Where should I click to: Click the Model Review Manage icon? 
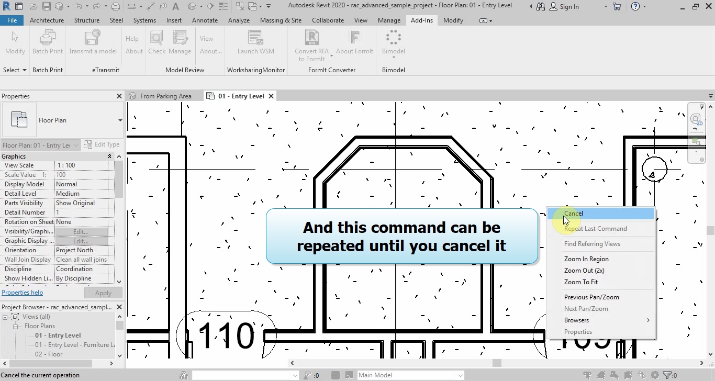click(180, 38)
